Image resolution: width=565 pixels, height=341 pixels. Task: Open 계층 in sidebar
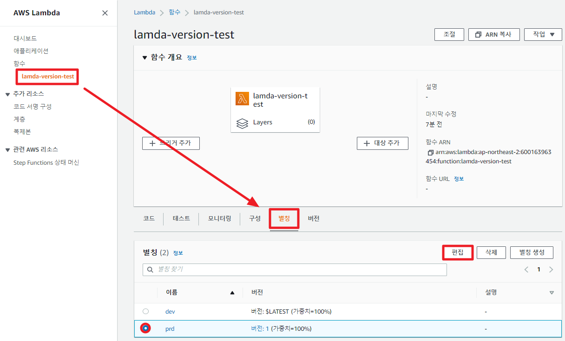click(20, 119)
